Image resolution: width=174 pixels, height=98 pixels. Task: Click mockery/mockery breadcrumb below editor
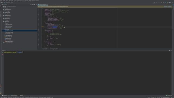point(54,49)
